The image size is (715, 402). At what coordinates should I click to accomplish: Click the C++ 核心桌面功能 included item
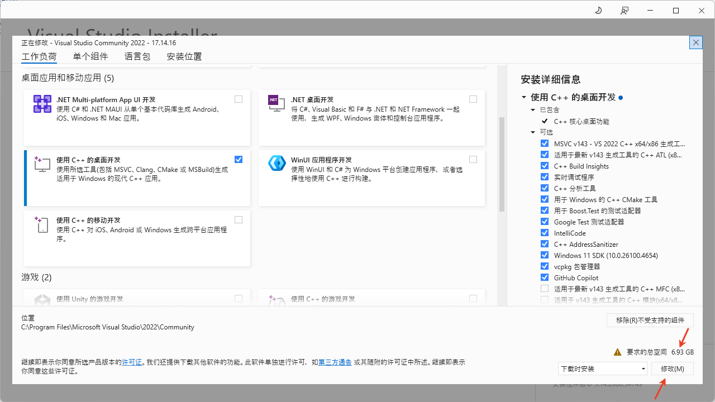point(581,121)
